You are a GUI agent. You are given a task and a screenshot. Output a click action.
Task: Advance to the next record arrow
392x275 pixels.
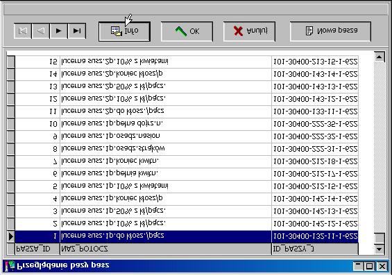[x=59, y=31]
